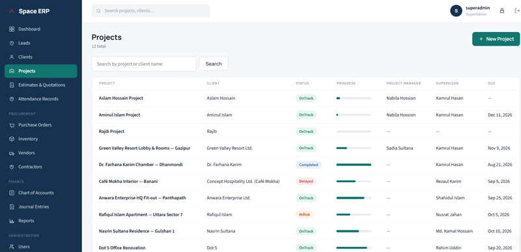Click the Clients person icon
521x252 pixels.
pyautogui.click(x=12, y=57)
